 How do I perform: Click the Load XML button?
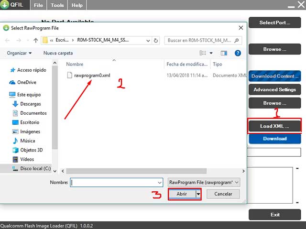coord(274,126)
